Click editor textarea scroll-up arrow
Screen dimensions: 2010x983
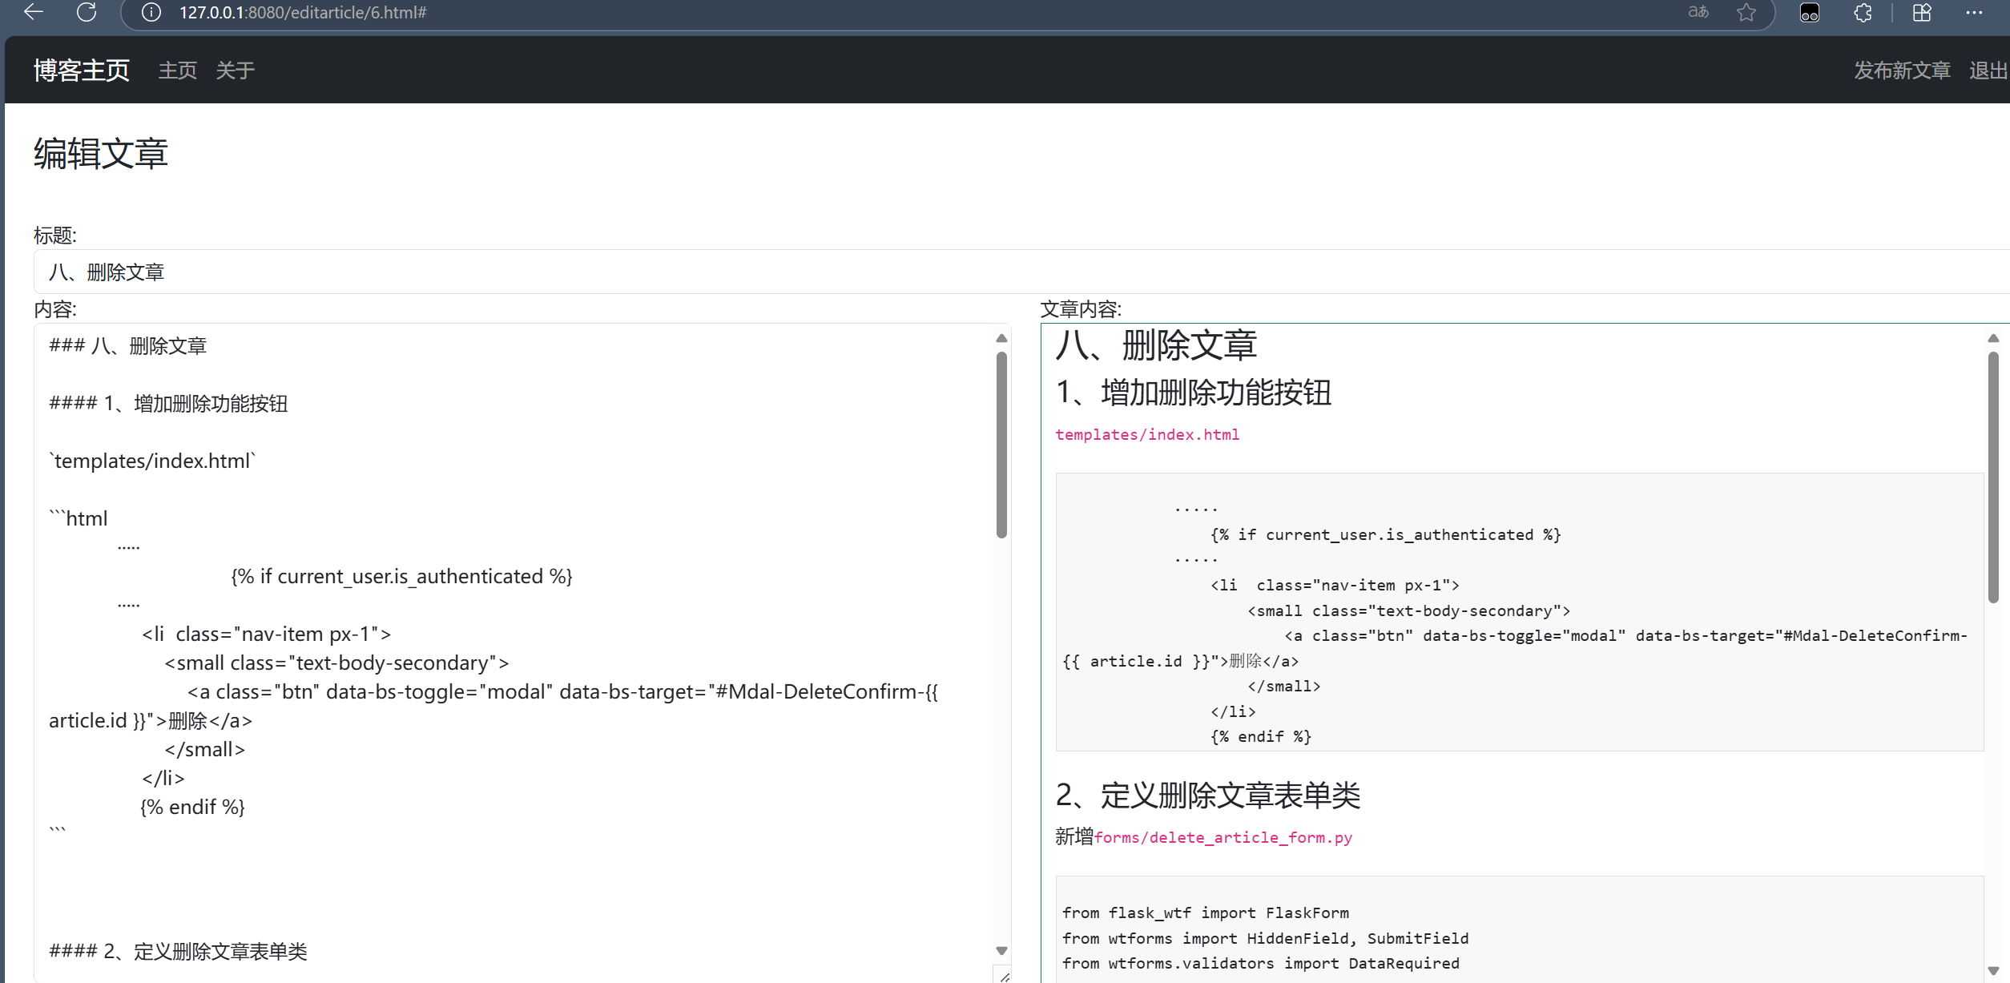coord(1001,338)
